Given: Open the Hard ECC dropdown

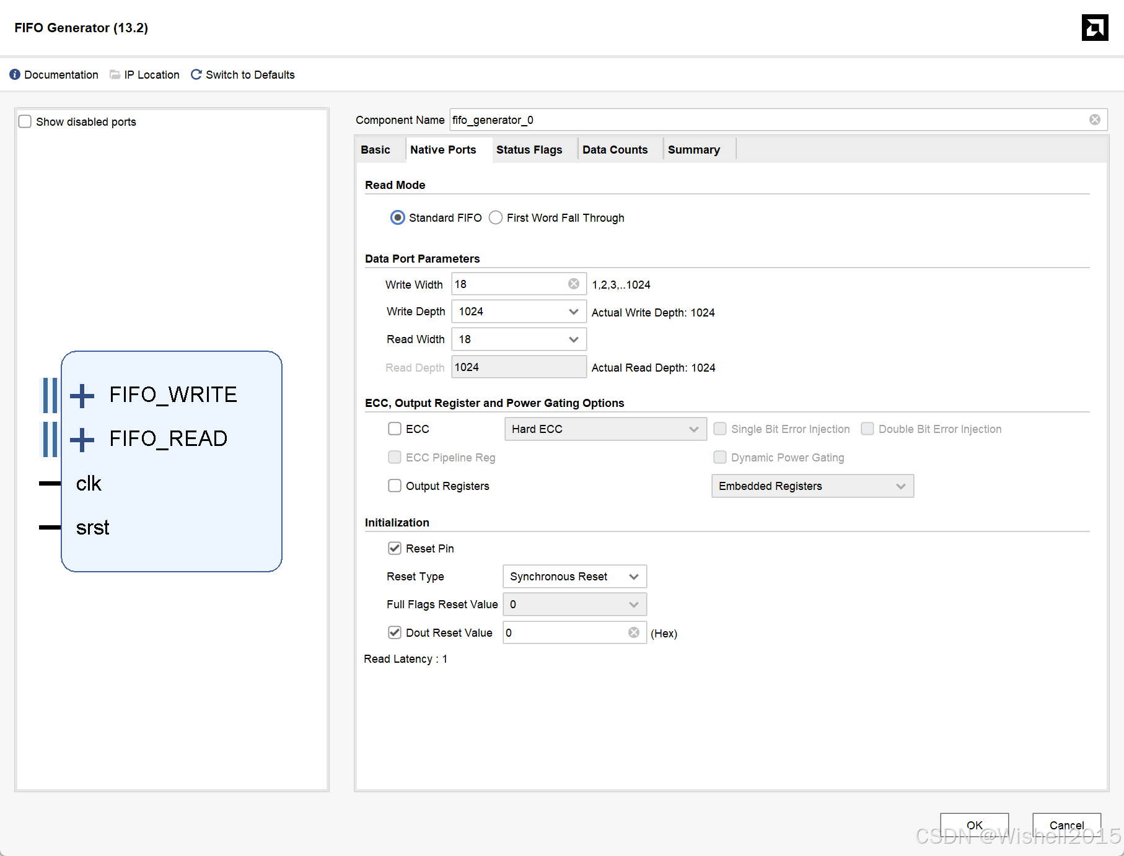Looking at the screenshot, I should pyautogui.click(x=605, y=429).
